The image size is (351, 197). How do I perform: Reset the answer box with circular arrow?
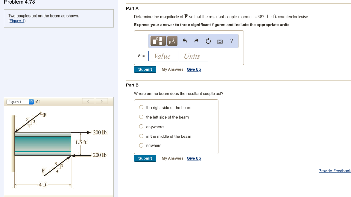click(x=208, y=41)
